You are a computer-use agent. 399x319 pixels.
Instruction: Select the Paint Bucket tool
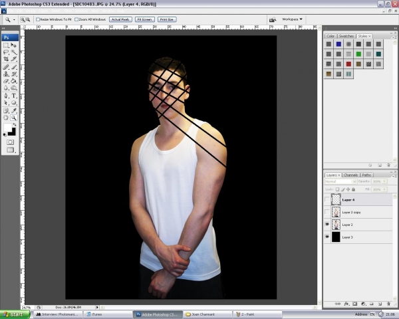[x=14, y=81]
